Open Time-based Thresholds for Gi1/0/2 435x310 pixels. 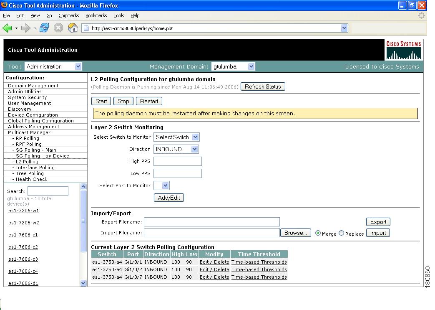pyautogui.click(x=259, y=269)
